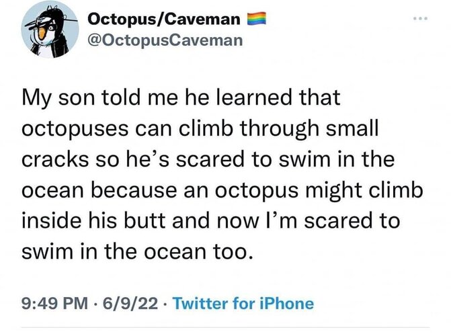The image size is (451, 336).
Task: Click the word "iPhone" in the source label
Action: pos(288,303)
